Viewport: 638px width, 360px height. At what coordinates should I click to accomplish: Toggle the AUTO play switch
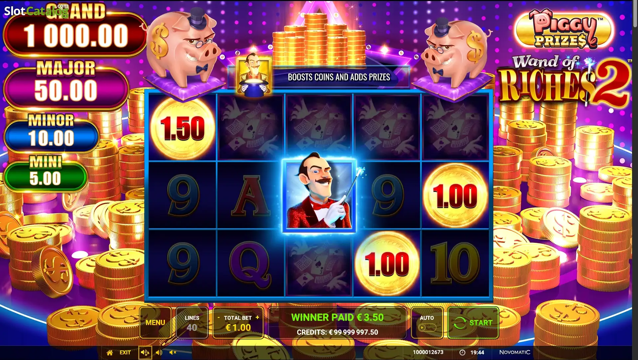427,328
